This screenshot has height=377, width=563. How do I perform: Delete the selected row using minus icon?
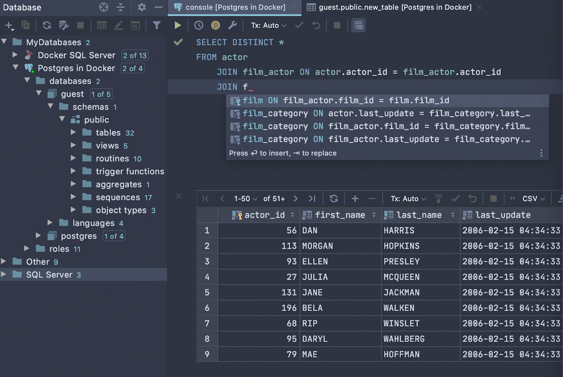point(372,199)
